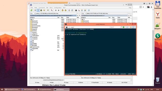Click the Alt+F4 Exit button

[124, 83]
